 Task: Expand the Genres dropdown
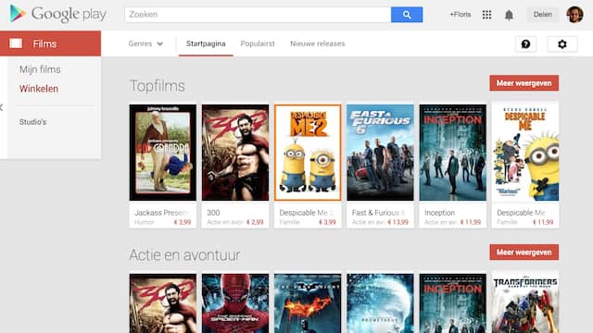point(145,43)
